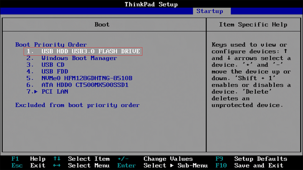303x170 pixels.
Task: Click the Boot Priority Order heading
Action: click(x=51, y=45)
